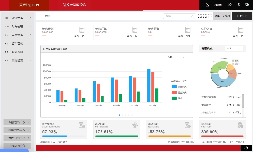253x152 pixels.
Task: Click calculator icon on 销售计划 card
Action: (82, 30)
